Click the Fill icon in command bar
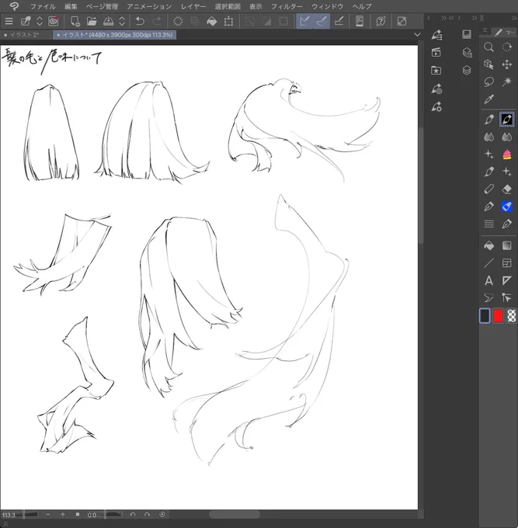The width and height of the screenshot is (518, 528). [x=211, y=22]
